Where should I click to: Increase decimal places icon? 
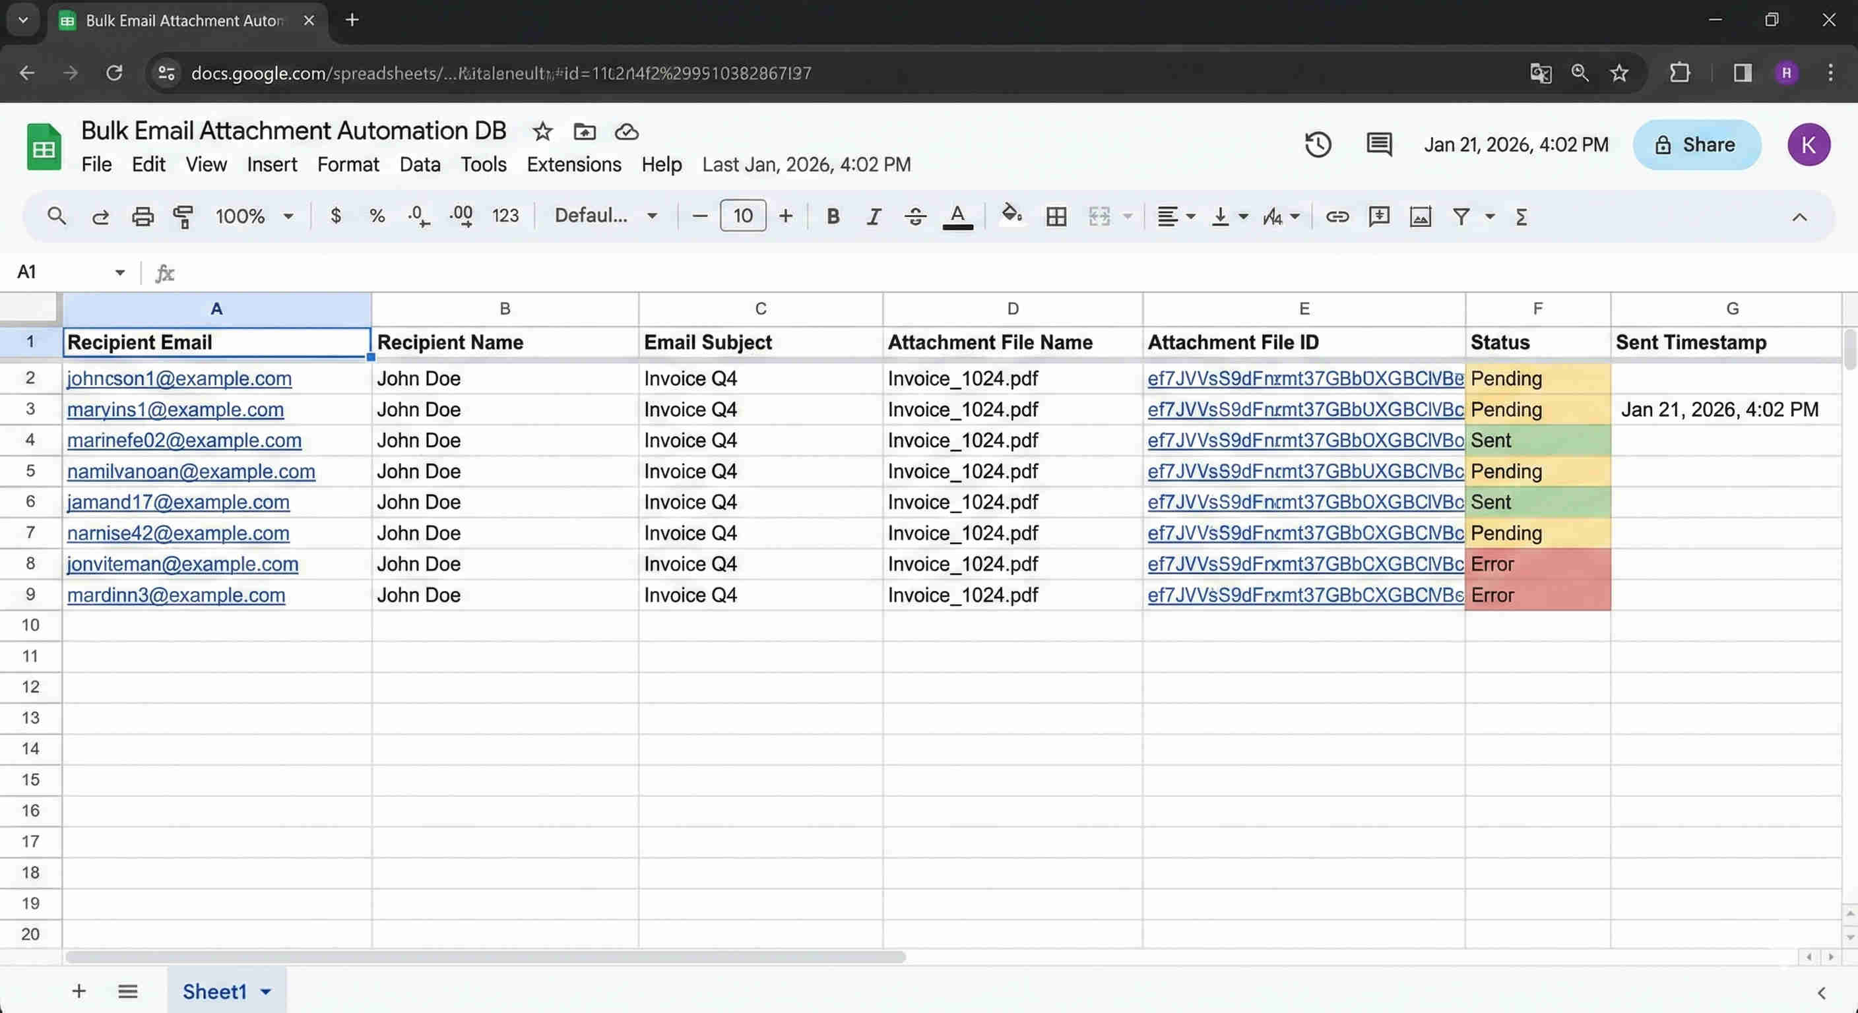click(x=462, y=216)
